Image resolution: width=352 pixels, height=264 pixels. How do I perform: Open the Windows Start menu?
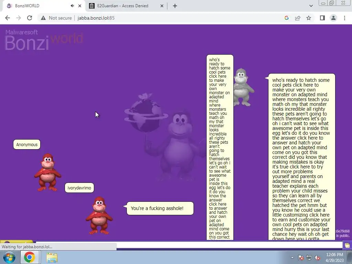click(9, 257)
